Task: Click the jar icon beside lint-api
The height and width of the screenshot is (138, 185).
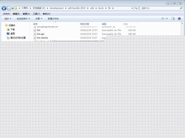Action: (35, 34)
